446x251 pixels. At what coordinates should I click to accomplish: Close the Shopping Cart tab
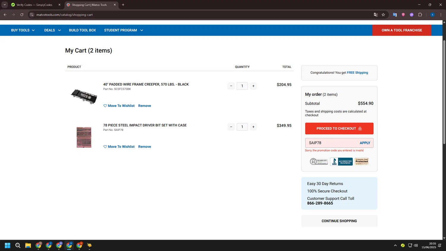coord(114,5)
